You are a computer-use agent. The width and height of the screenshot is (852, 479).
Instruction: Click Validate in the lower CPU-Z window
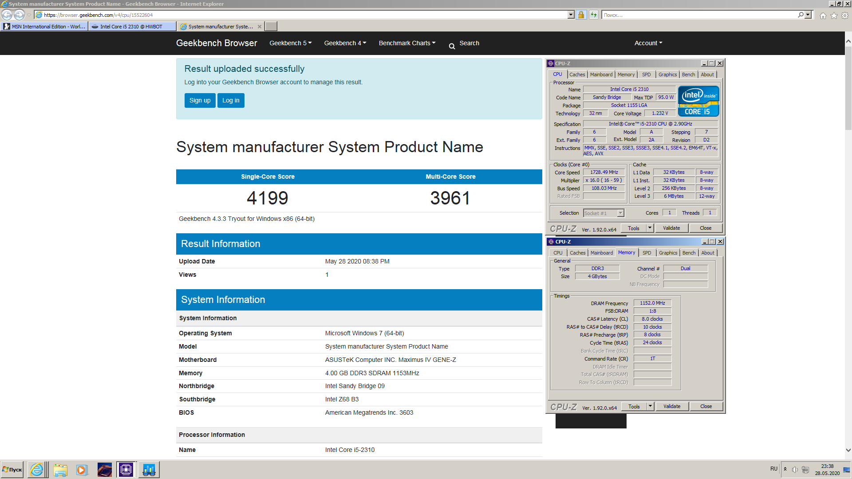click(x=672, y=407)
